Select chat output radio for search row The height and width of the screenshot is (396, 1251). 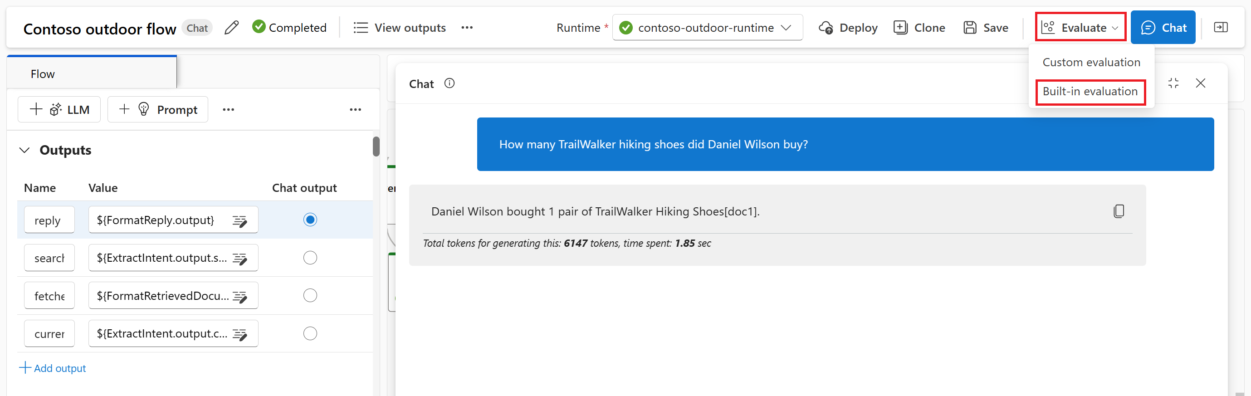310,258
